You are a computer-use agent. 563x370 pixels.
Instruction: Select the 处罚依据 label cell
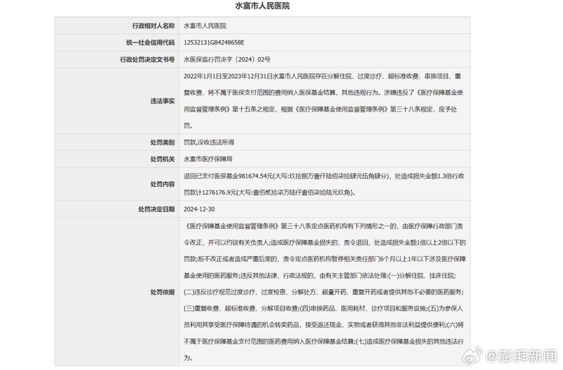(162, 292)
